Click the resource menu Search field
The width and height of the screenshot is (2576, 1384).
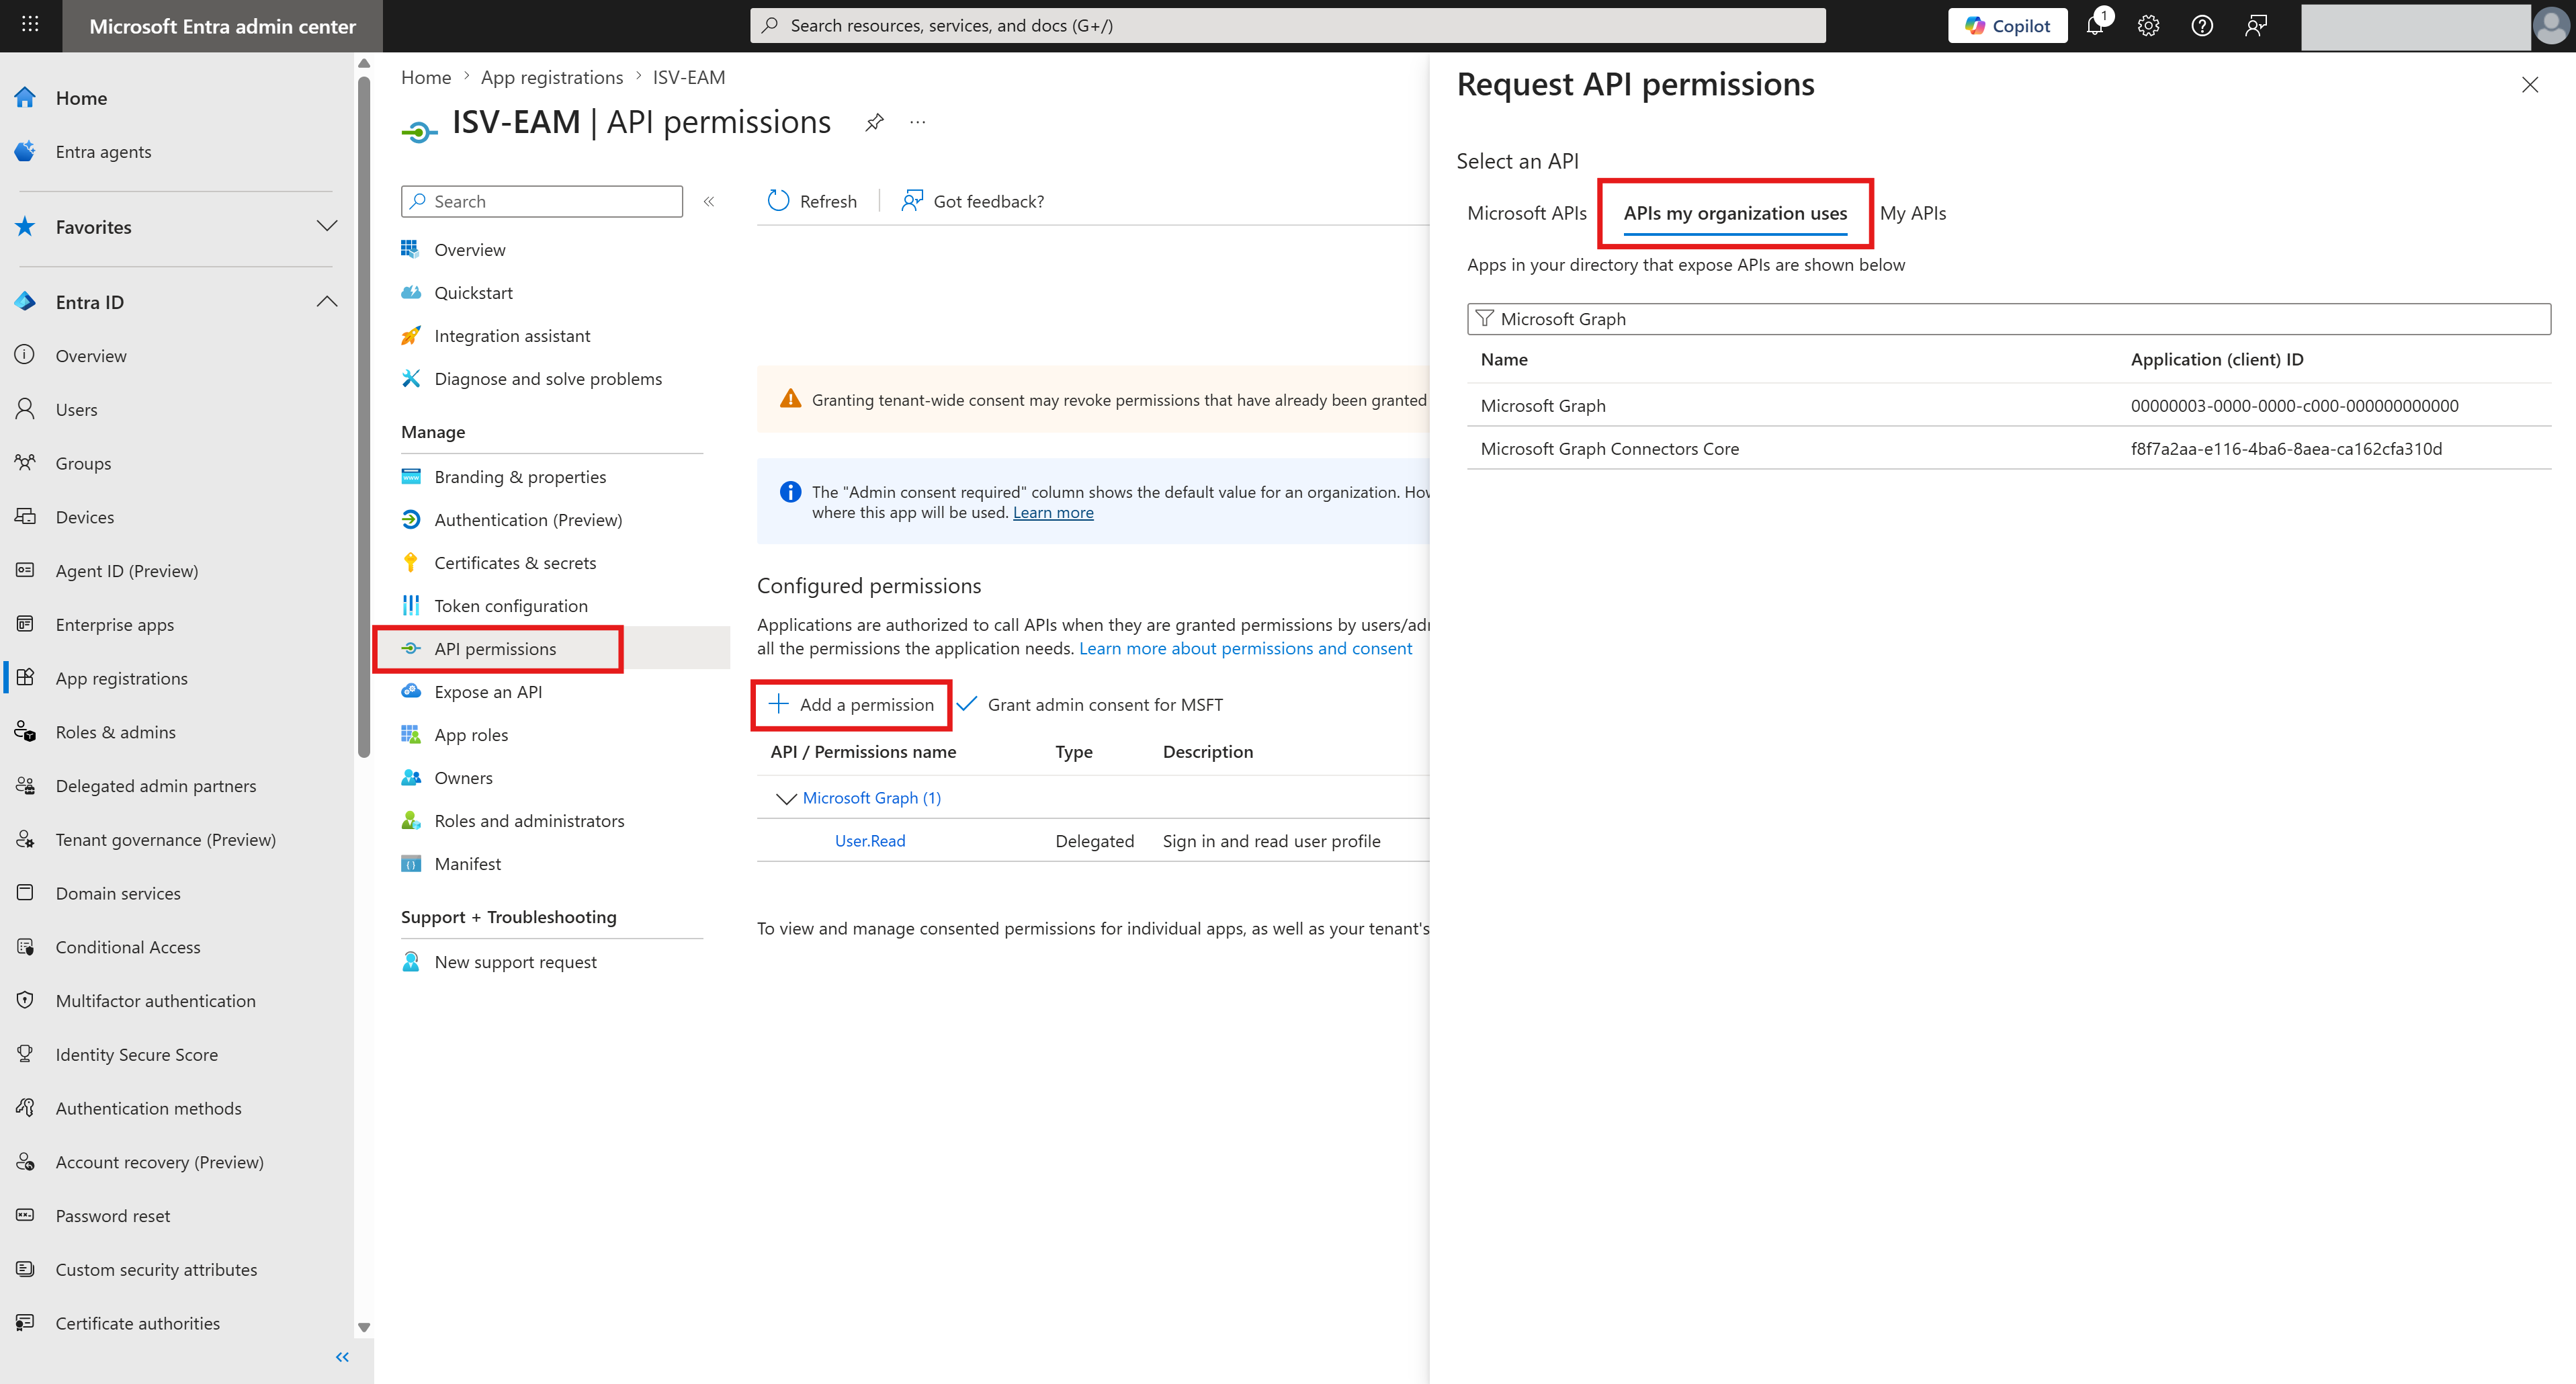coord(542,201)
